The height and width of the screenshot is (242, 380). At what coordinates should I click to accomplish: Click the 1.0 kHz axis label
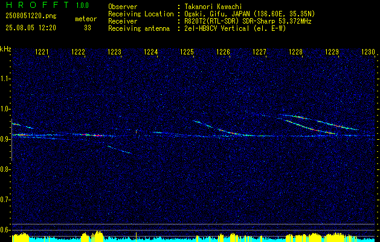5,109
